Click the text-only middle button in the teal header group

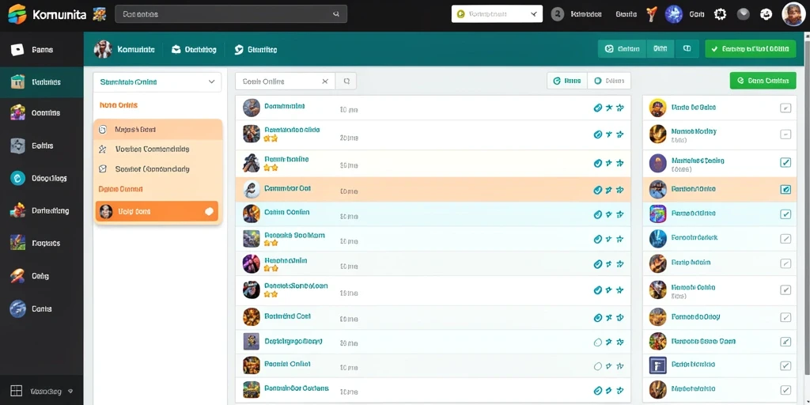click(x=660, y=49)
